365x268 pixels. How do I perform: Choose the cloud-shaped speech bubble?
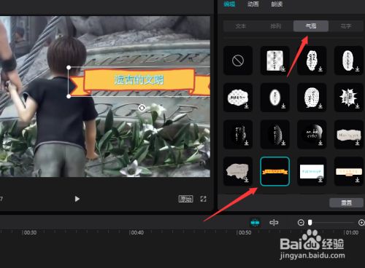pos(238,98)
